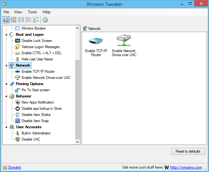The width and height of the screenshot is (209, 172).
Task: Click the Verbose Logon Messages icon
Action: (18, 47)
